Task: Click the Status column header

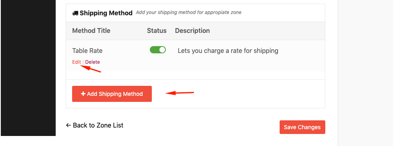Action: [157, 30]
